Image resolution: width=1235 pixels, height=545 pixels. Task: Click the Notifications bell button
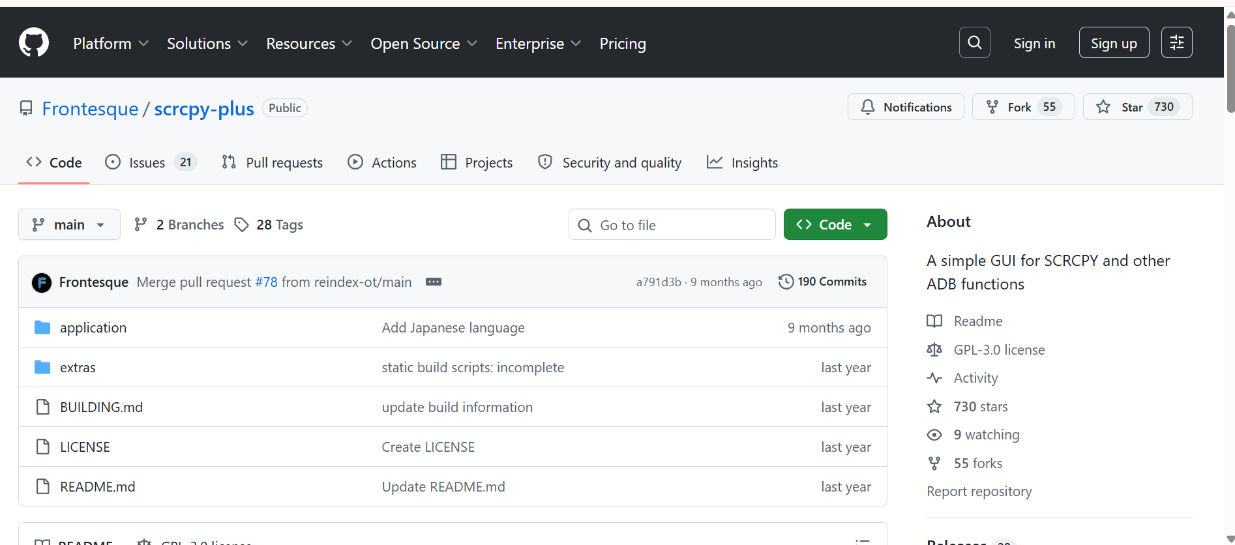click(906, 107)
